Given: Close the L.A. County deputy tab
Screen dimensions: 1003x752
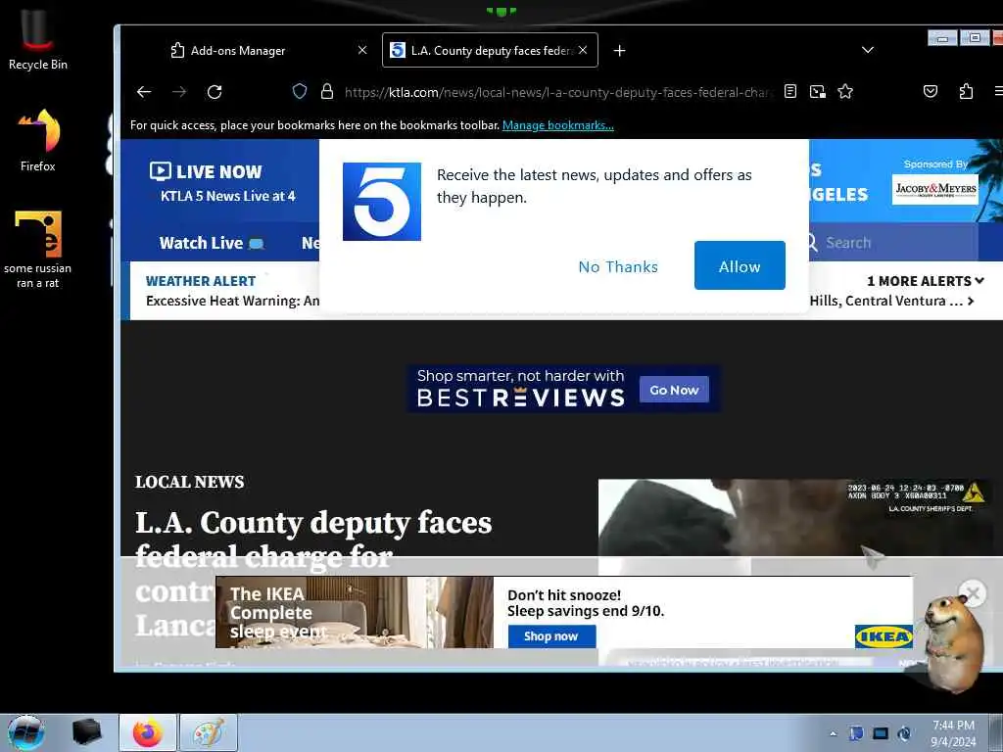Looking at the screenshot, I should (583, 50).
